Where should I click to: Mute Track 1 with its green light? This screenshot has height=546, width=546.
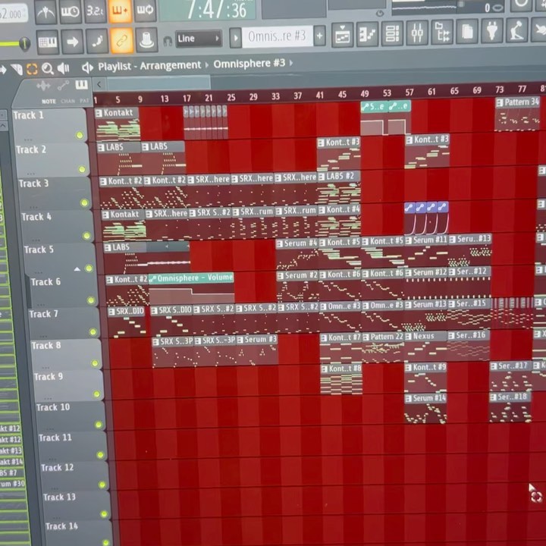[80, 135]
